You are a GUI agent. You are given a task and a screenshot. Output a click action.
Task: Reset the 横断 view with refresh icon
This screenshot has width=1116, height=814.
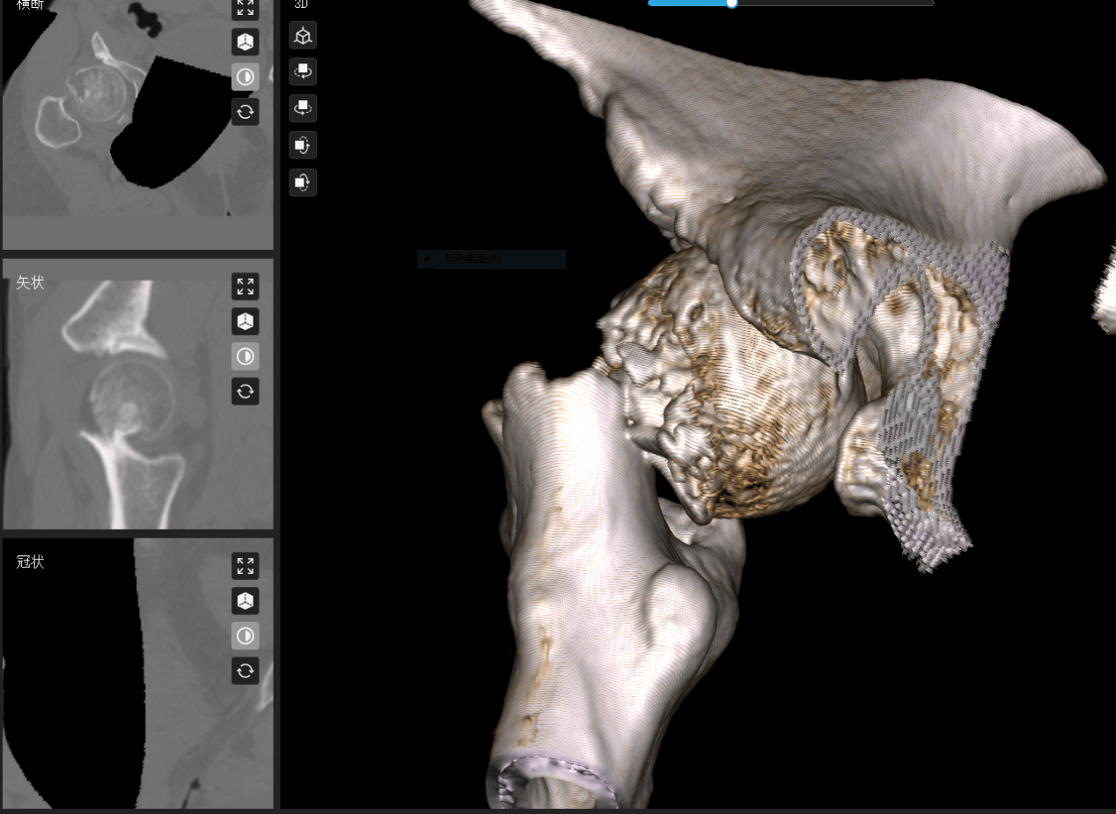coord(246,112)
